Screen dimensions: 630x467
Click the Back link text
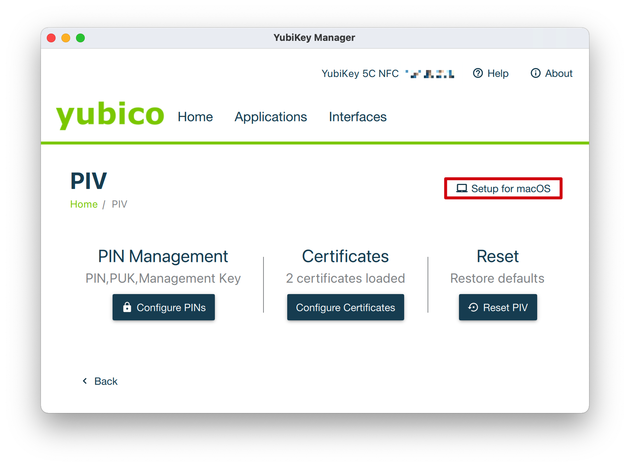click(106, 381)
